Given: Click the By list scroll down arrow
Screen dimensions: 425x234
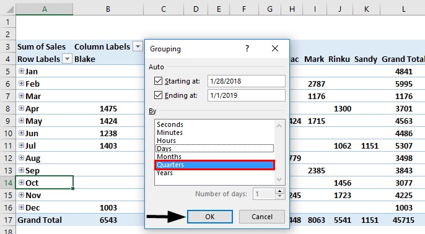Looking at the screenshot, I should coord(279,180).
